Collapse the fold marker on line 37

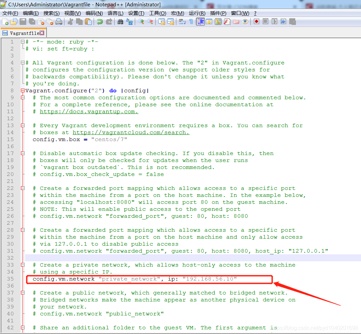[23, 292]
